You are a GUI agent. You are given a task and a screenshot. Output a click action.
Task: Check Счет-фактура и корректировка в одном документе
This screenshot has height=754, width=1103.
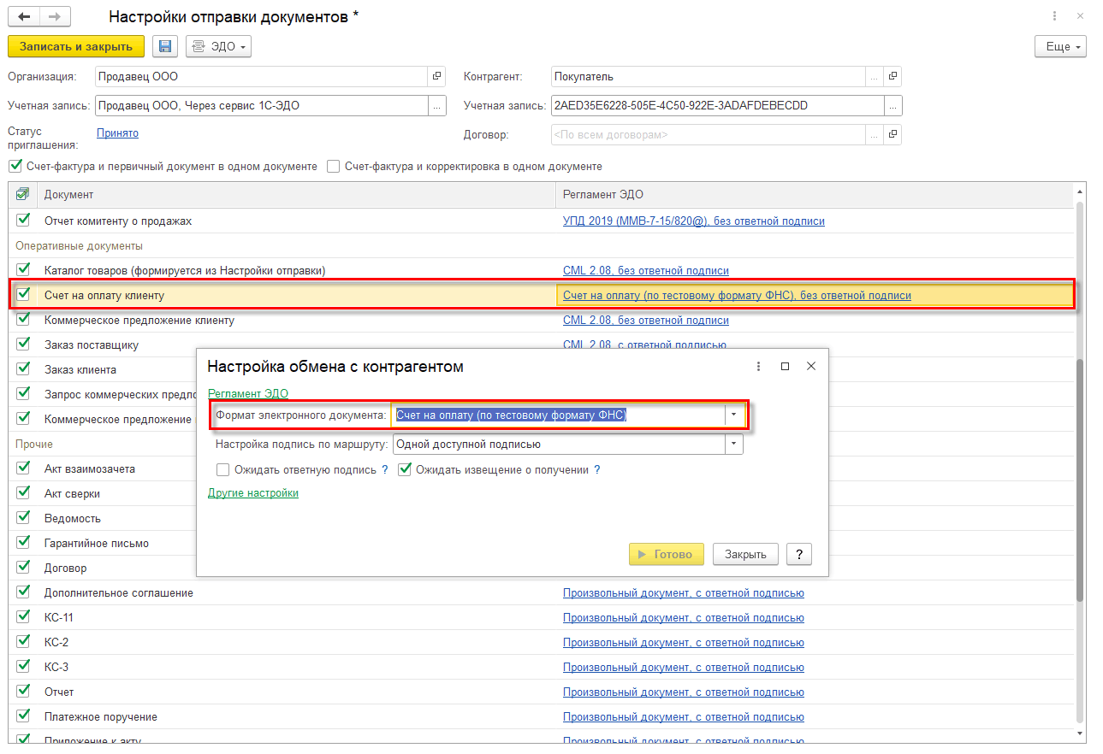pos(334,167)
